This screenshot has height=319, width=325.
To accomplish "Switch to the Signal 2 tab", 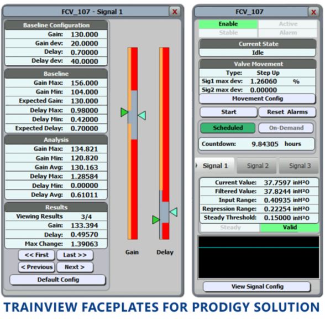I will pyautogui.click(x=257, y=166).
